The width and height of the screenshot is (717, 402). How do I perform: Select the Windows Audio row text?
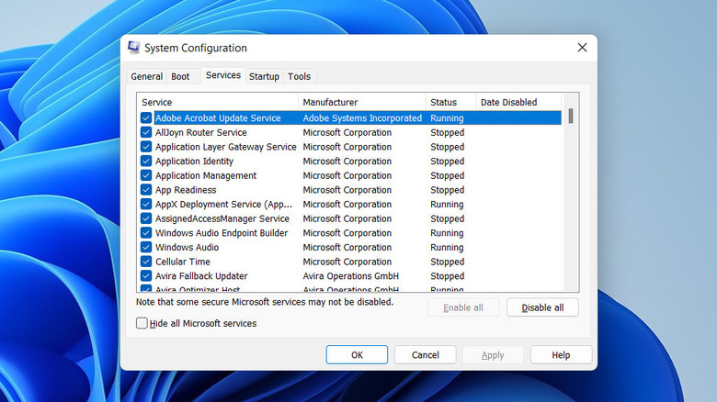(187, 248)
